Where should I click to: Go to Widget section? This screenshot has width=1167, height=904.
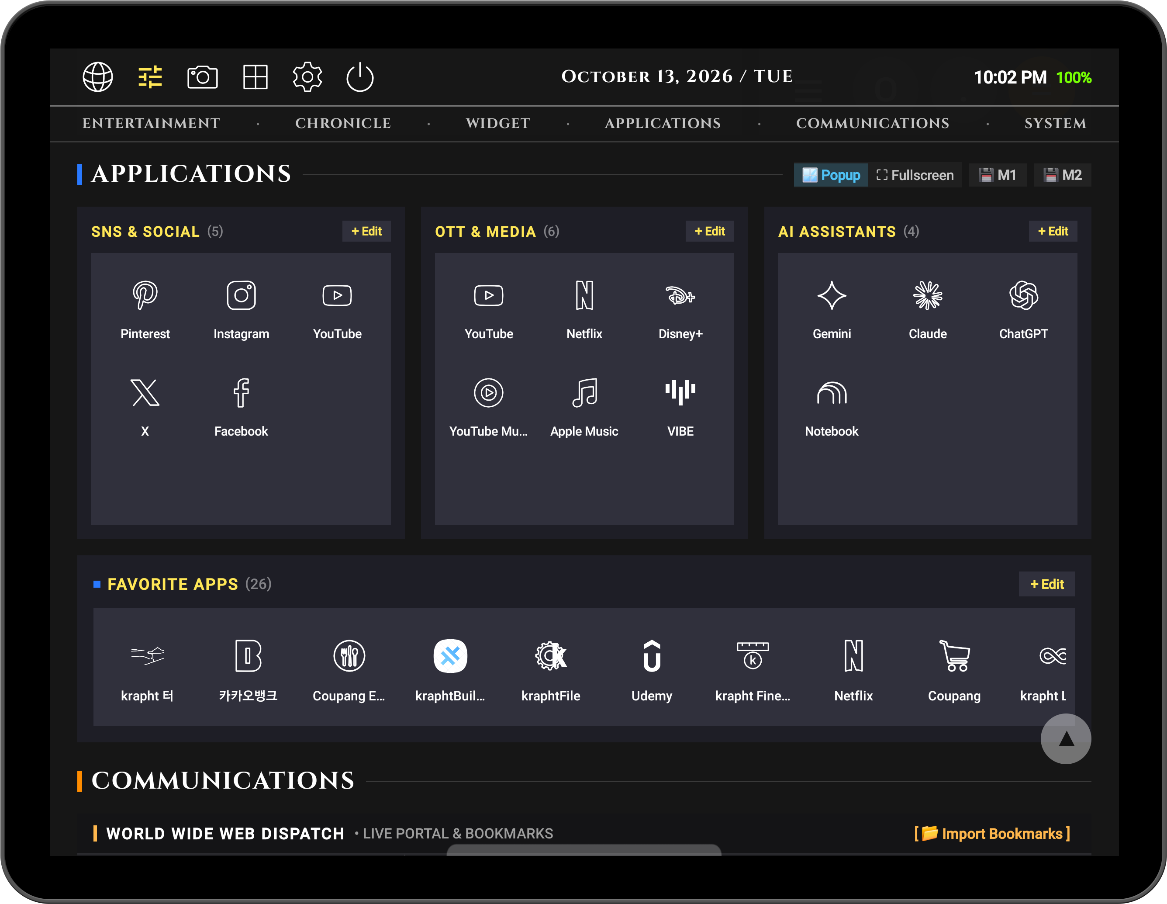coord(498,124)
